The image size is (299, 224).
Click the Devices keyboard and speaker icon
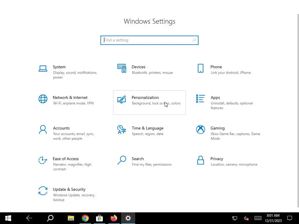pyautogui.click(x=122, y=68)
